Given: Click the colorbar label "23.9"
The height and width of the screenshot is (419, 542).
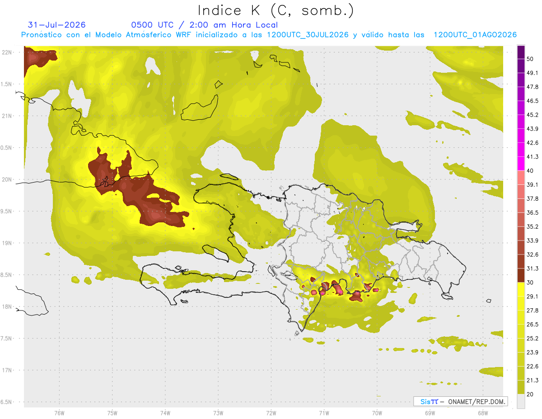Looking at the screenshot, I should tap(533, 352).
